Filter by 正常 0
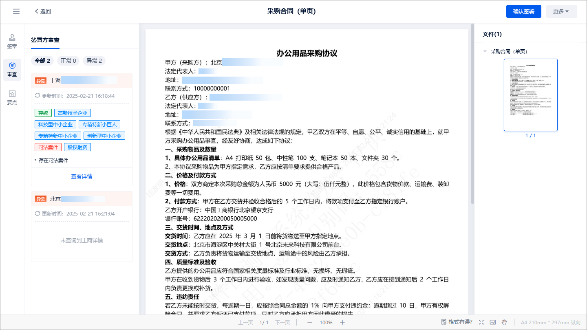 point(68,61)
